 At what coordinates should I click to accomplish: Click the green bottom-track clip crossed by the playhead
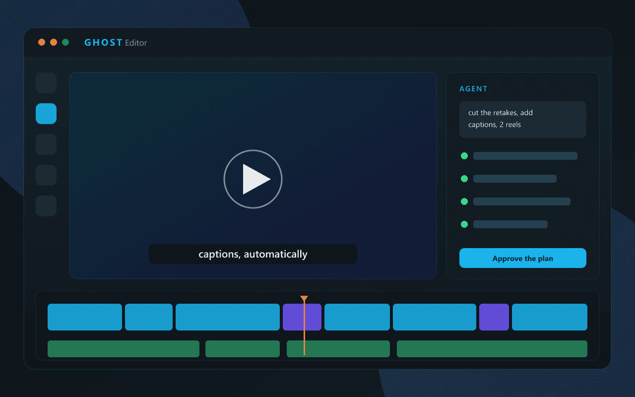click(x=338, y=349)
